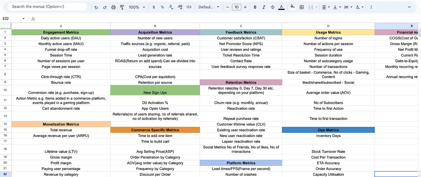
Task: Select the Acquisition Metrics header cell
Action: tap(155, 32)
